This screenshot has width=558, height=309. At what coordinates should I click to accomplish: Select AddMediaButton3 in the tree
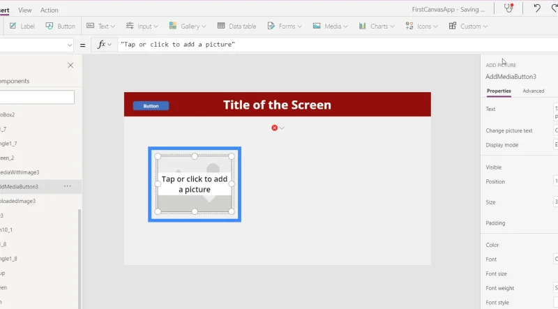[19, 186]
